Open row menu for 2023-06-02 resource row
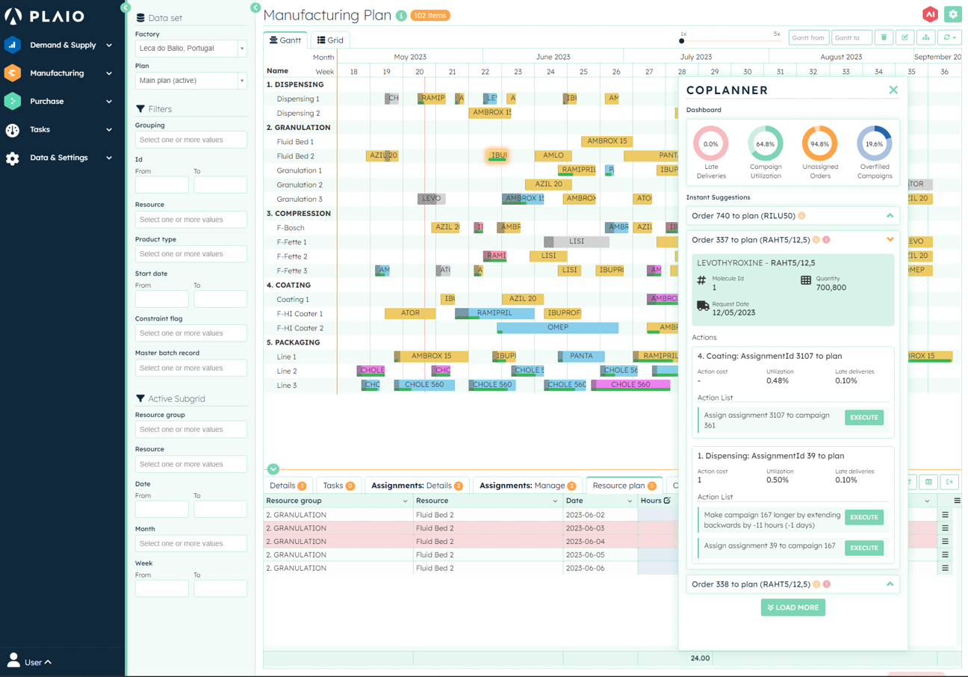Screen dimensions: 968x677 pos(945,515)
